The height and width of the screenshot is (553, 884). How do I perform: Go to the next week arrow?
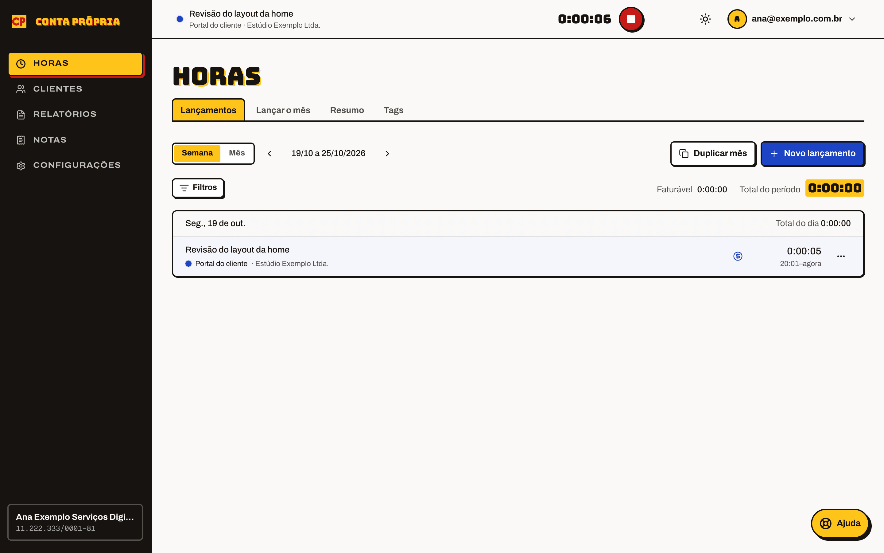tap(387, 154)
